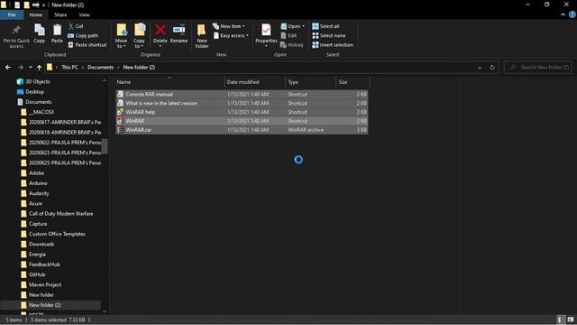The image size is (577, 325).
Task: Click Pin to Quick access icon
Action: (x=16, y=30)
